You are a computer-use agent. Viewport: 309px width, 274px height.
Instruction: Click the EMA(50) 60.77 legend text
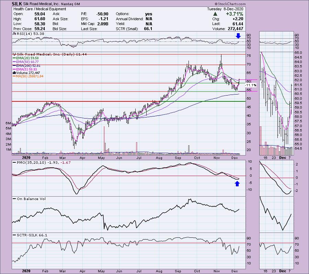point(27,62)
